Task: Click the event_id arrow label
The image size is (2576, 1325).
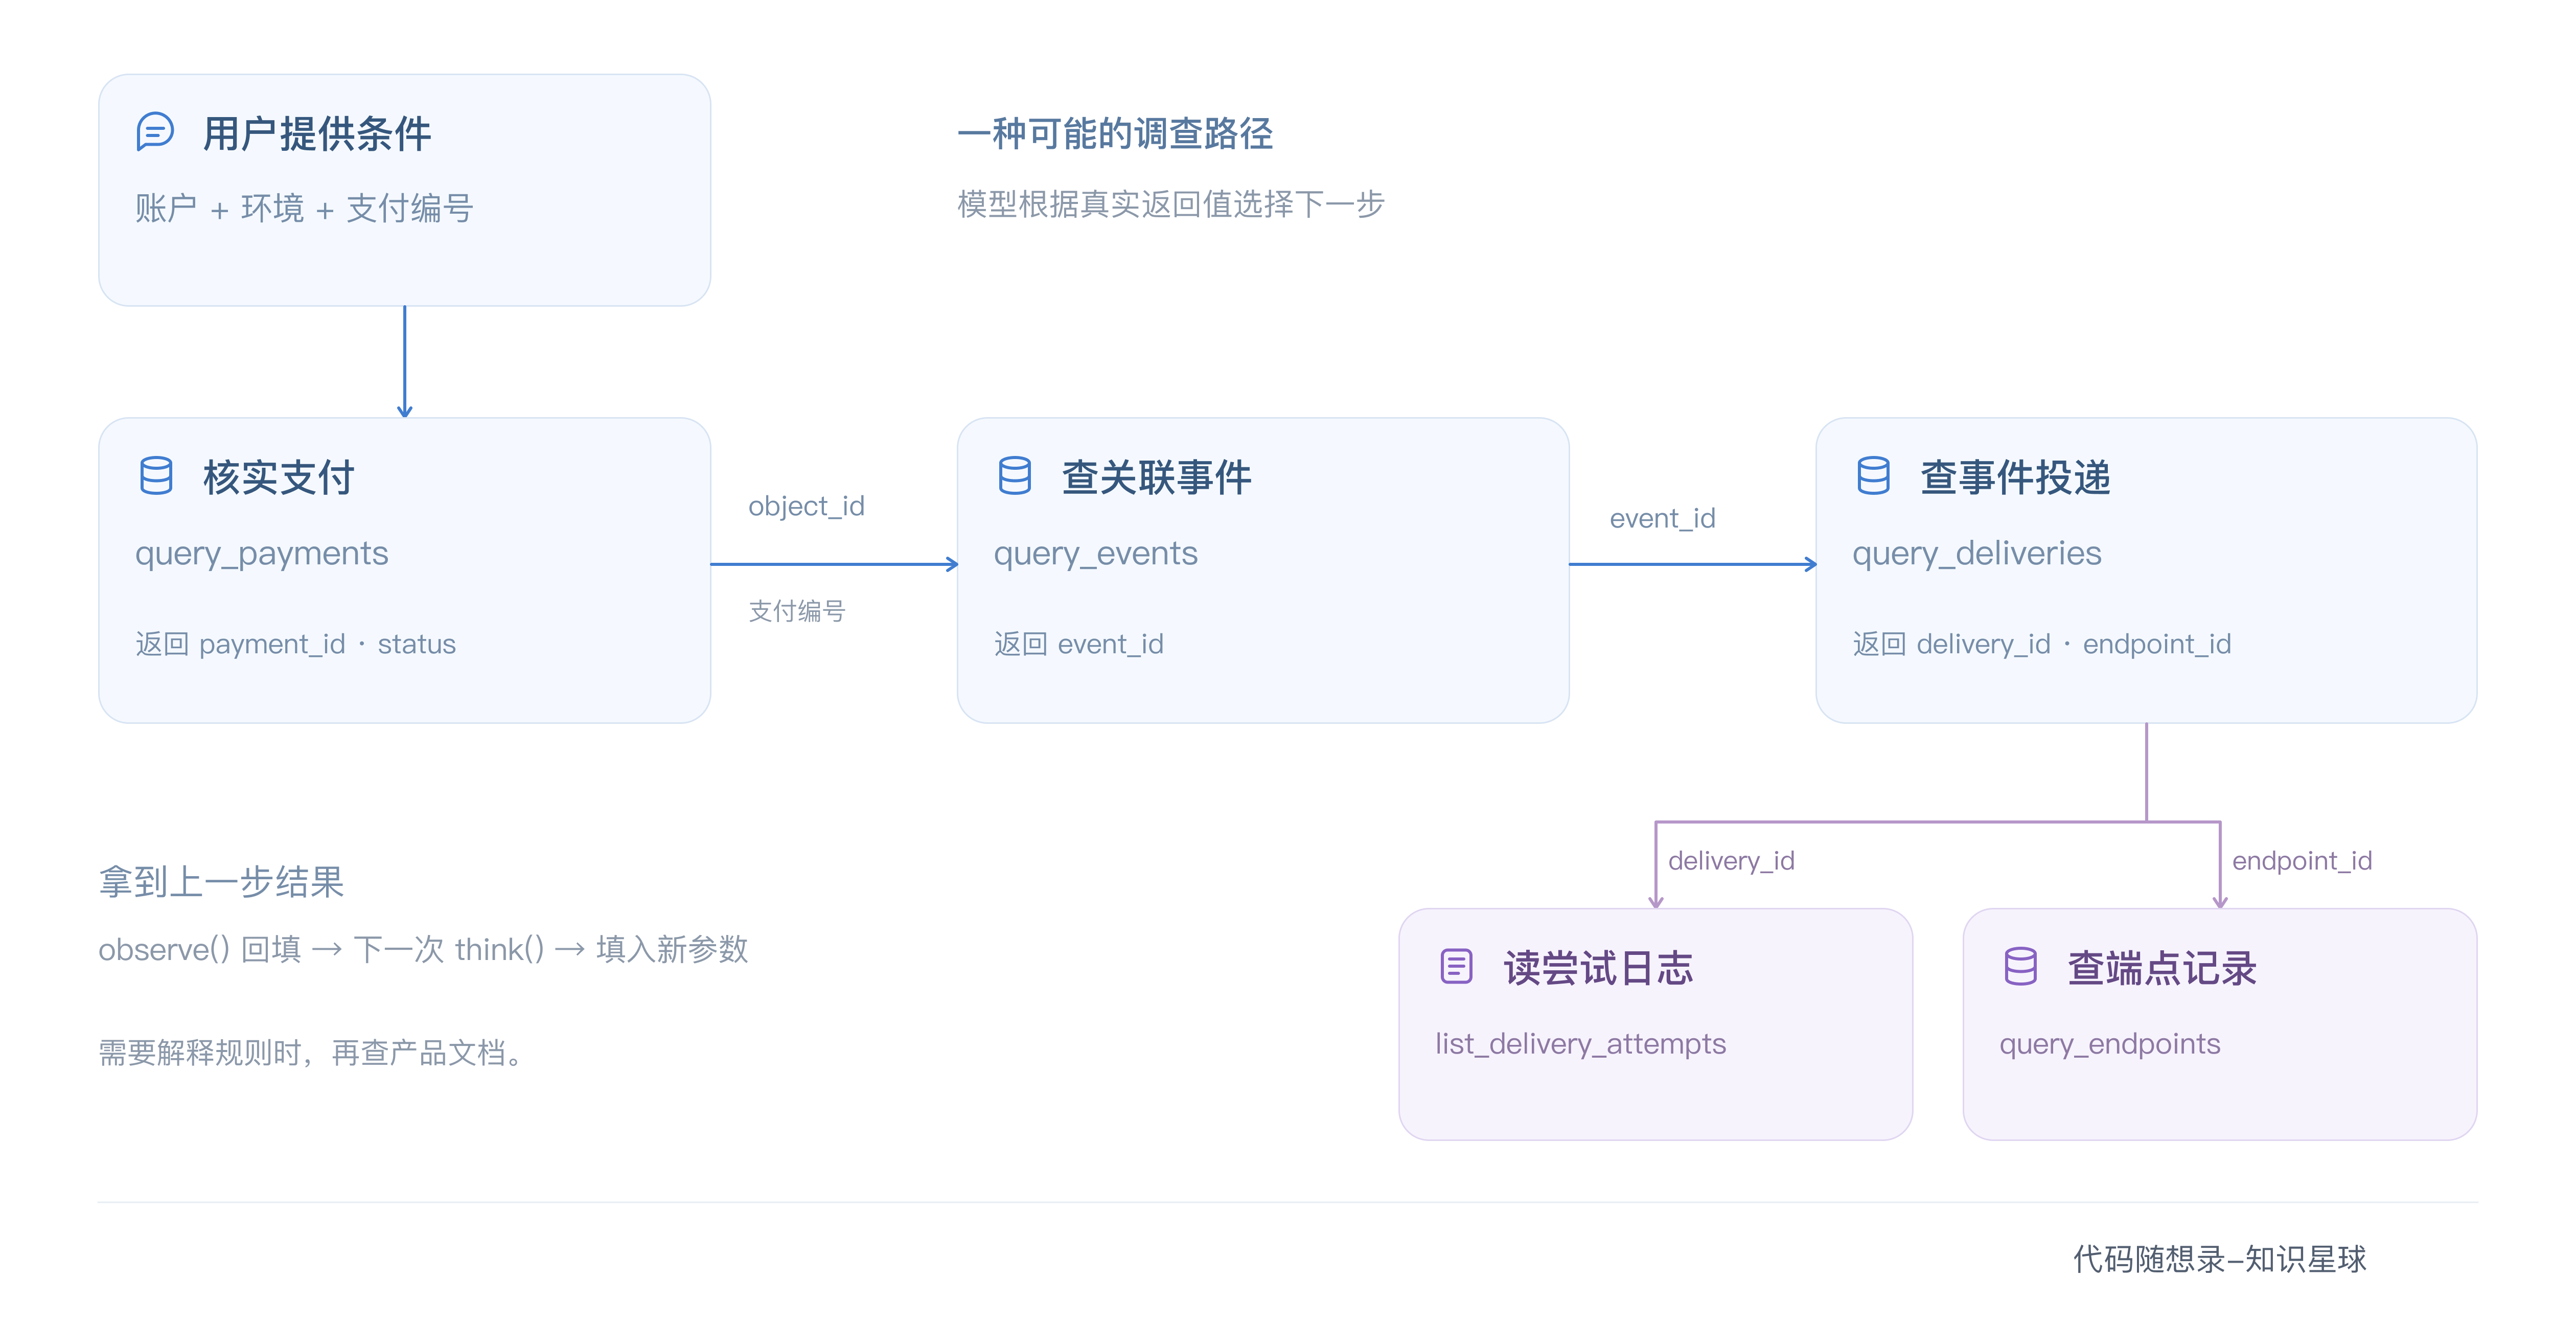Action: (1662, 518)
